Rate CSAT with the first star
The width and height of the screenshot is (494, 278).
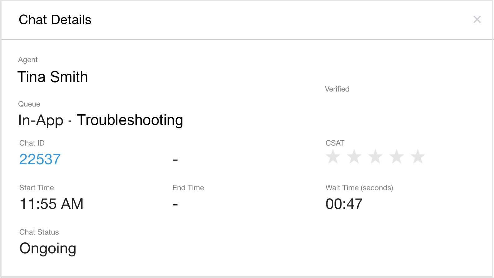[333, 156]
